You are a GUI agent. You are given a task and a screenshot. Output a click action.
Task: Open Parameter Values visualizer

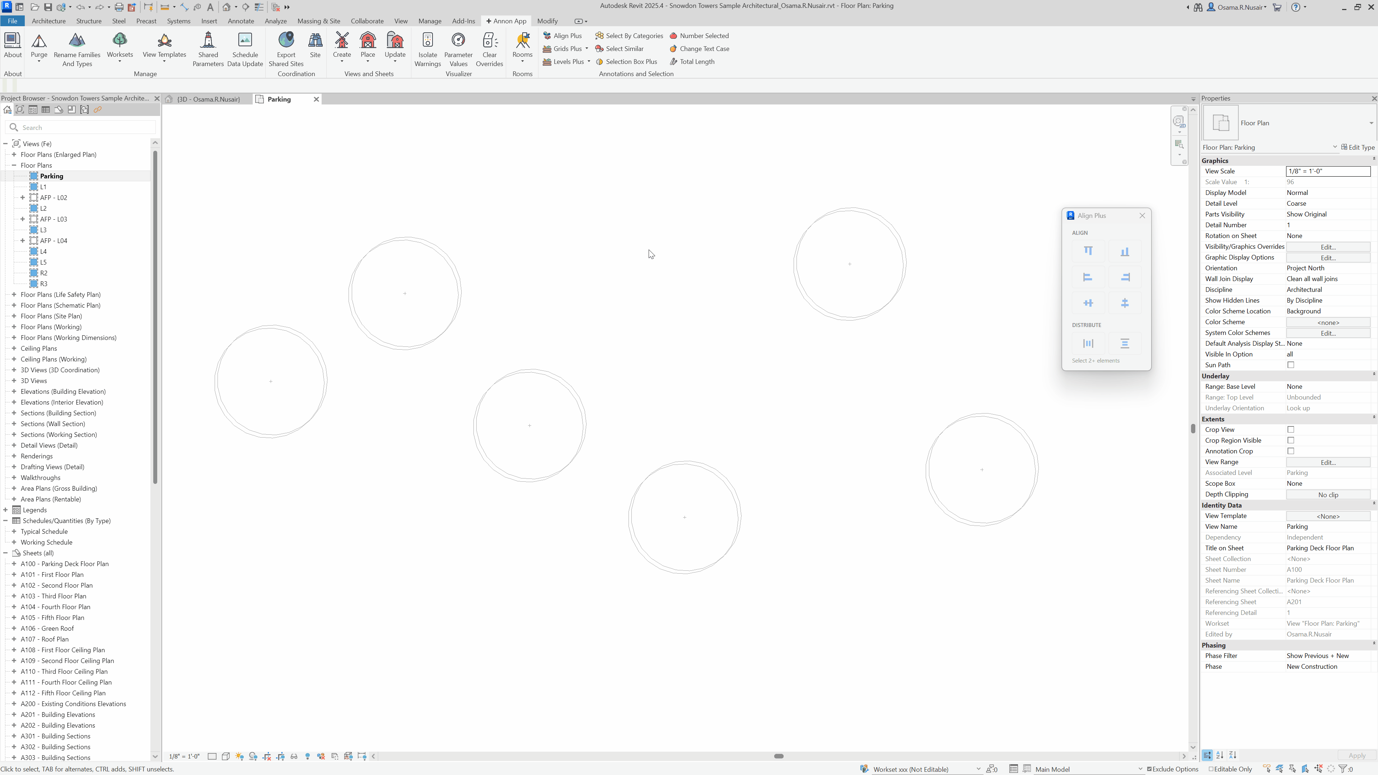tap(458, 49)
